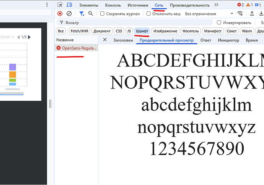Viewport: 264px width, 185px height.
Task: Open the "Заголовки" details tab
Action: 123,40
